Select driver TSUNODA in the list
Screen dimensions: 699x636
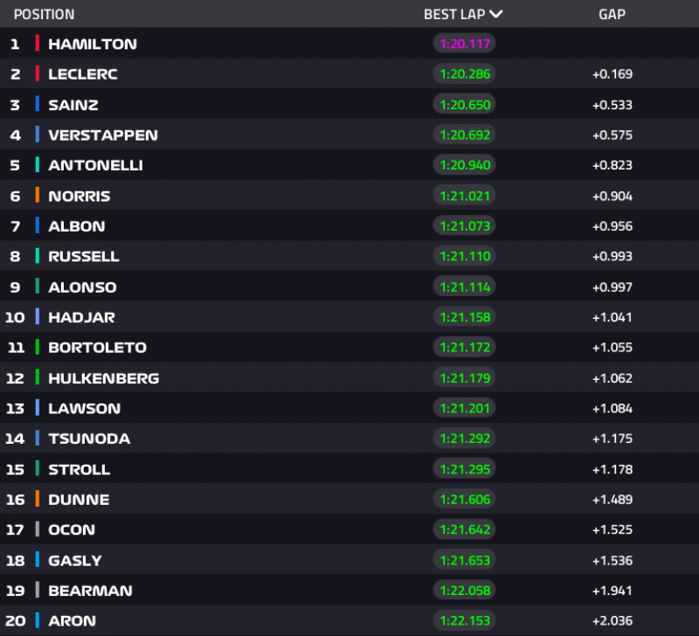point(89,439)
